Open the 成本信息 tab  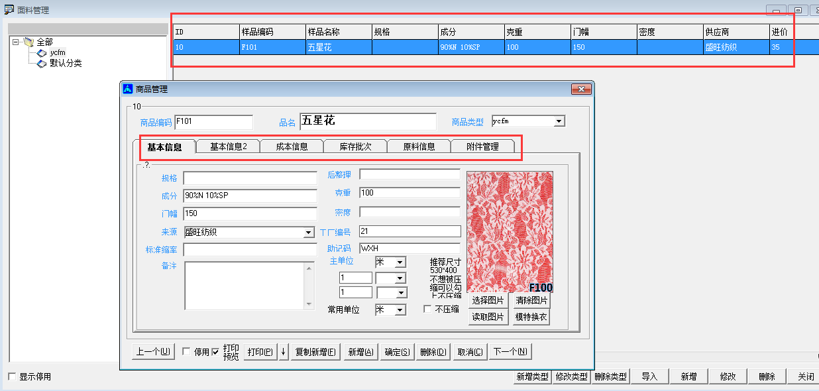(x=292, y=146)
